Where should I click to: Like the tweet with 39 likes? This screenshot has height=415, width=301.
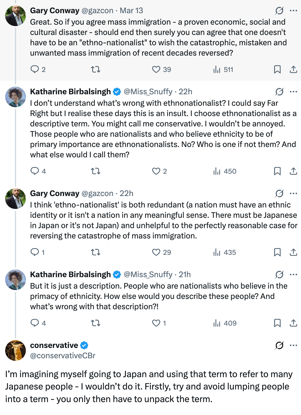(x=156, y=69)
